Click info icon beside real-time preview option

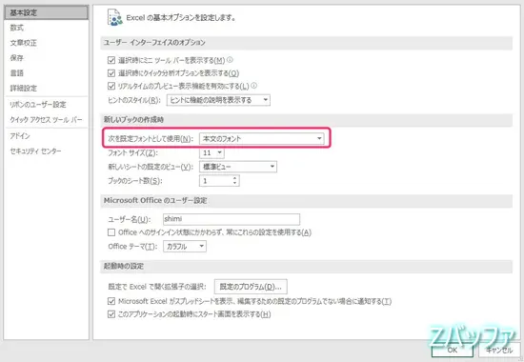click(x=254, y=86)
